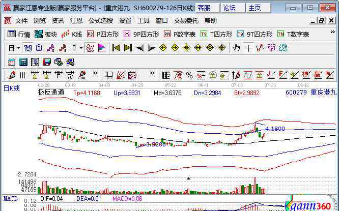Open the 浏览 menu

[40, 21]
